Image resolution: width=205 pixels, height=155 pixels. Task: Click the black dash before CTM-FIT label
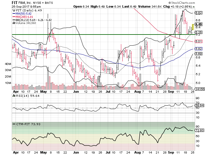[14, 124]
